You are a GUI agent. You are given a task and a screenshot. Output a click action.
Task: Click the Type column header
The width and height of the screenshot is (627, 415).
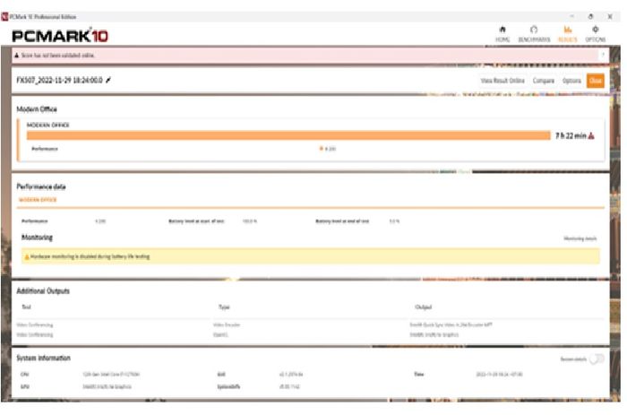coord(224,307)
